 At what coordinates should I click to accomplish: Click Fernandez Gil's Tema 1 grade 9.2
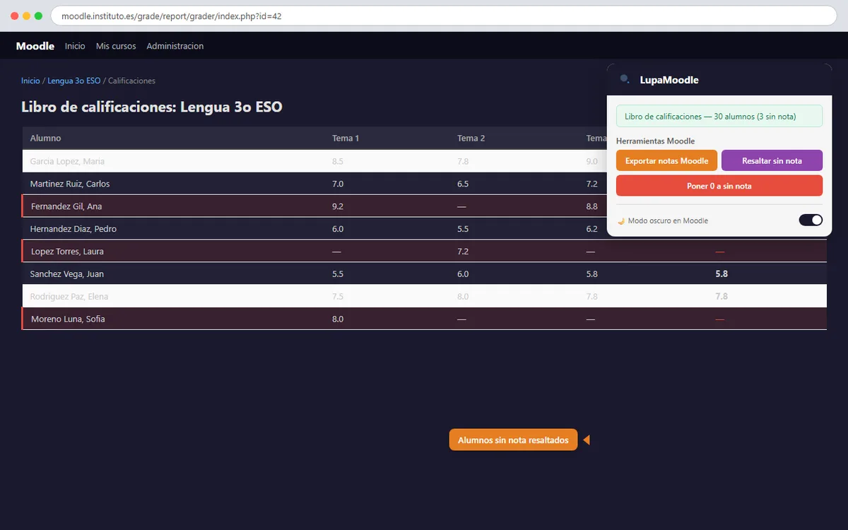(x=338, y=206)
